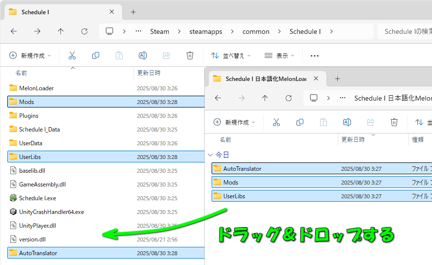
Task: Click Share icon in 日本語化MelonLoader toolbar
Action: (371, 122)
